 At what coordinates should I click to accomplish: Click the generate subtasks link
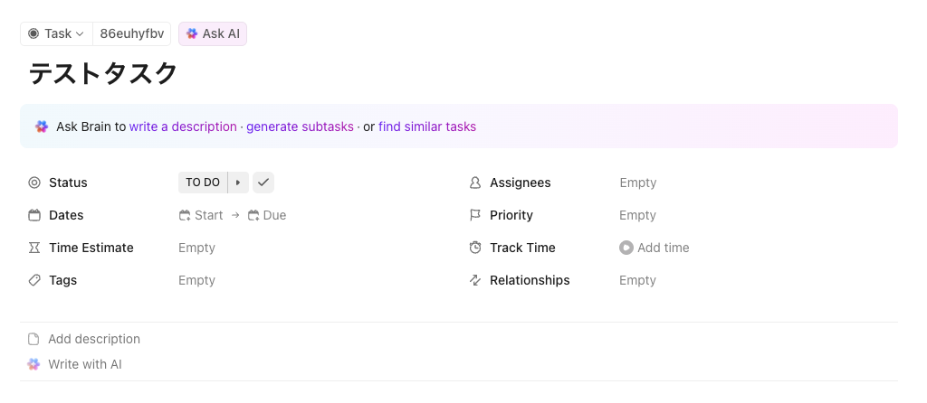pos(300,127)
